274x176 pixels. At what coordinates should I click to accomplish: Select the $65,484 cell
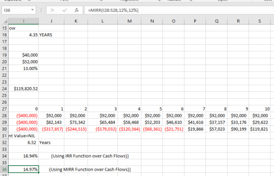103,122
